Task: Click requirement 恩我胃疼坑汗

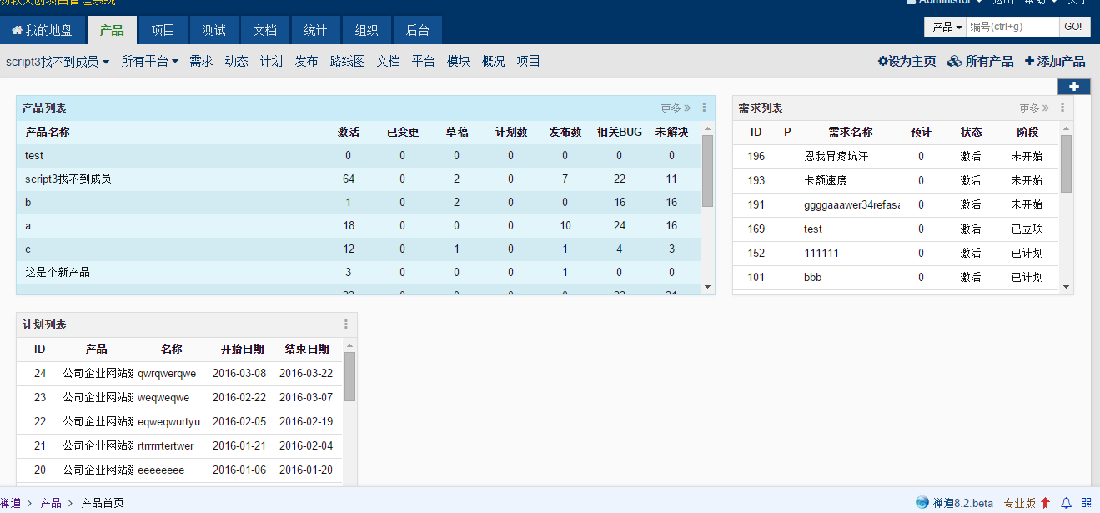Action: (x=836, y=156)
